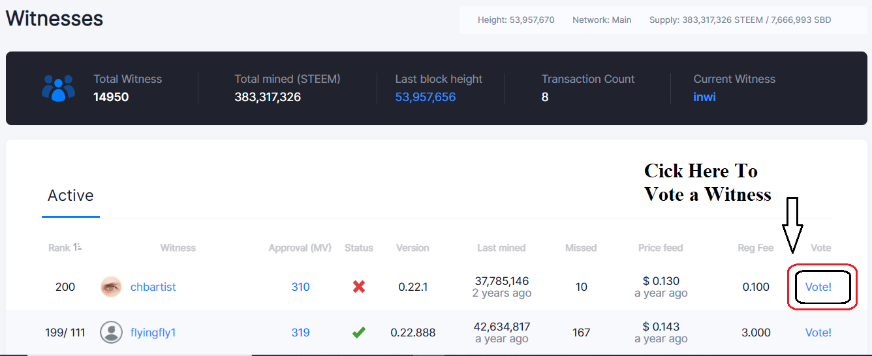This screenshot has width=872, height=356.
Task: Click the Total Witness people icon
Action: [58, 88]
